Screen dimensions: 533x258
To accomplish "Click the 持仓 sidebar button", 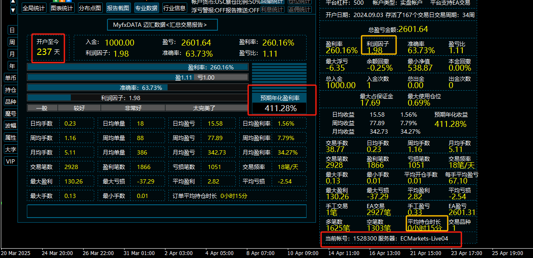I will pos(11,90).
